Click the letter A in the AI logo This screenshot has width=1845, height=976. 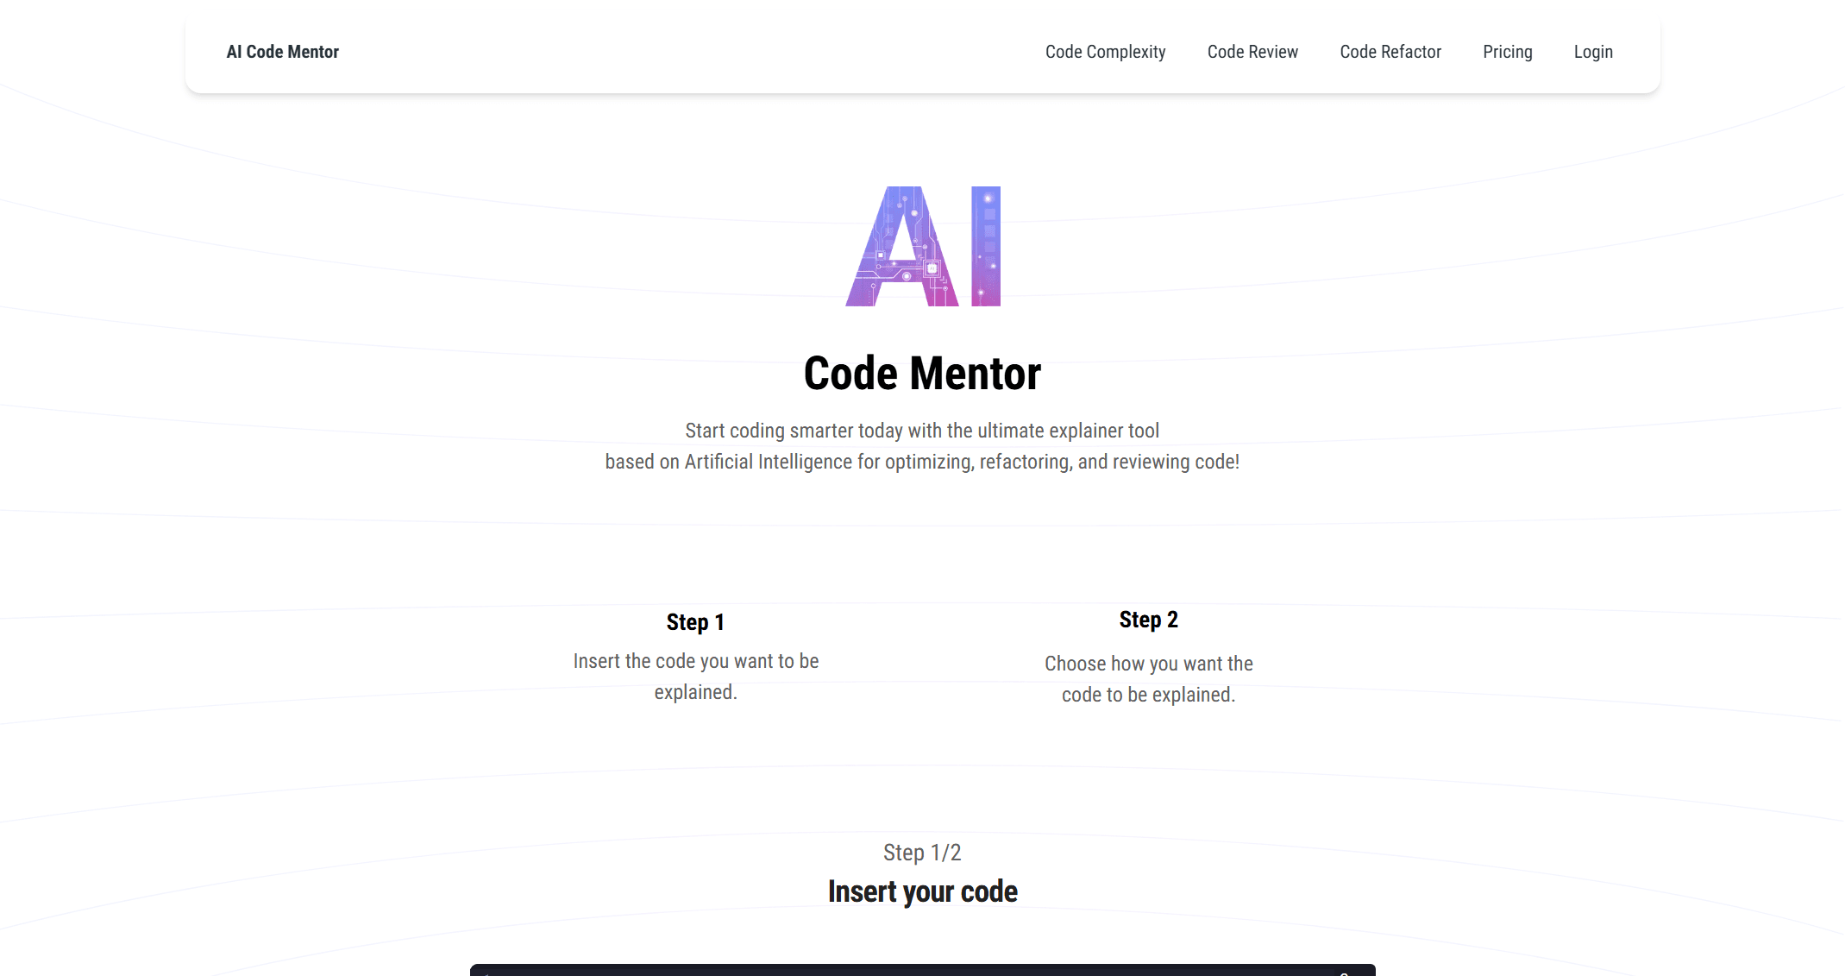click(902, 250)
